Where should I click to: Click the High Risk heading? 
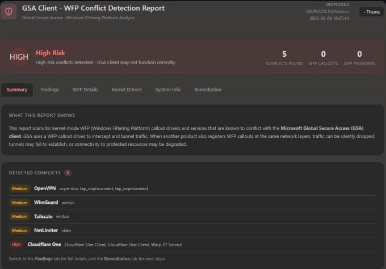pos(51,53)
